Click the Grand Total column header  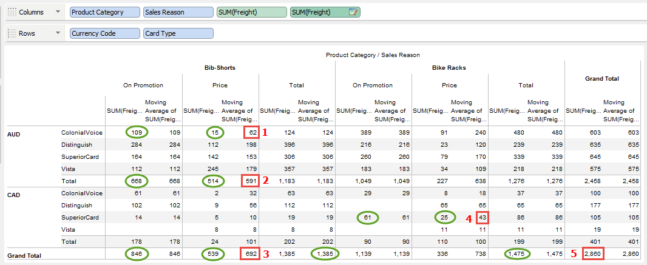[602, 78]
